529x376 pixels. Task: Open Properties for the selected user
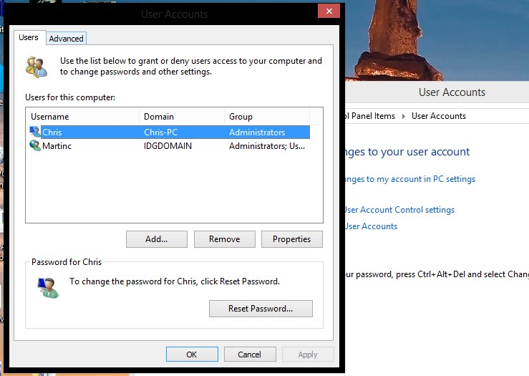(x=292, y=239)
